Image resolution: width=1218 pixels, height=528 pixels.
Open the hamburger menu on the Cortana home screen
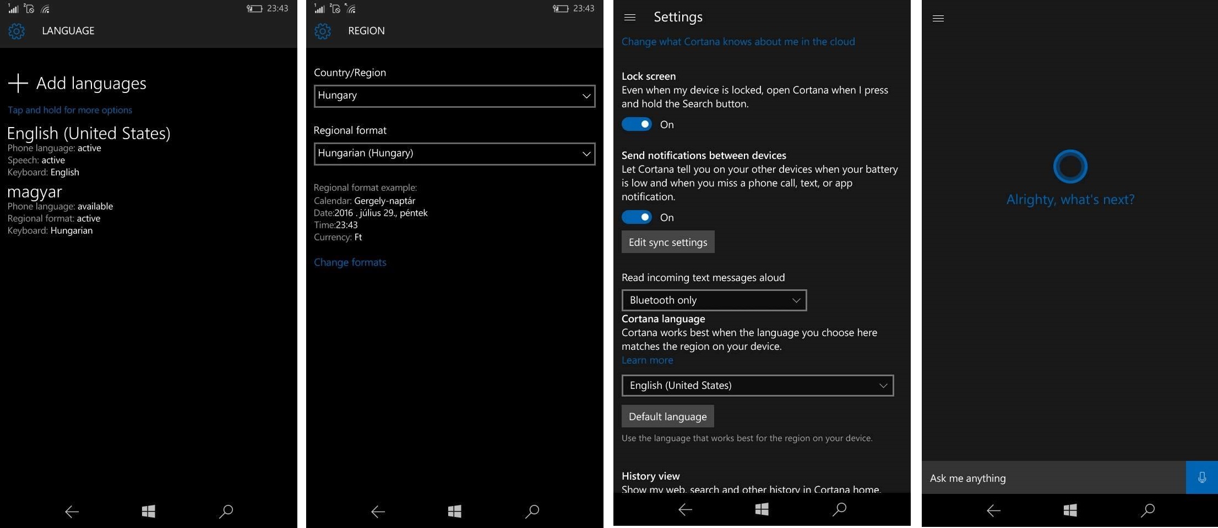pyautogui.click(x=938, y=18)
